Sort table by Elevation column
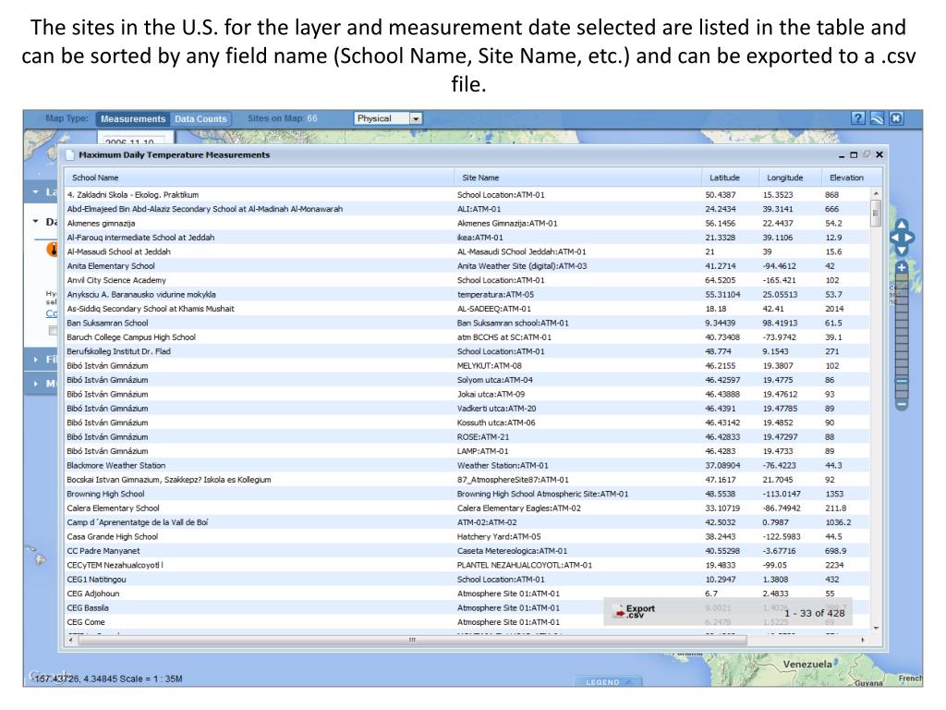Image resolution: width=946 pixels, height=710 pixels. [846, 177]
